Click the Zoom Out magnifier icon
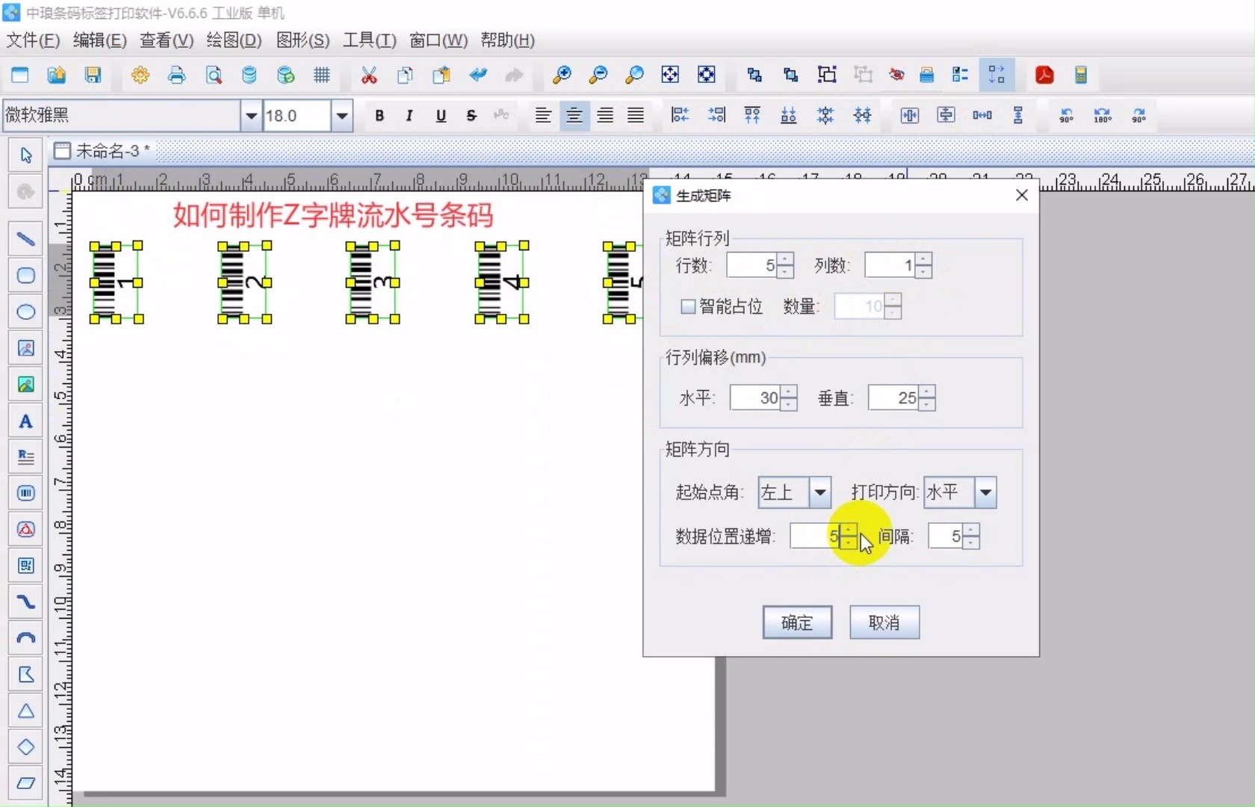This screenshot has height=807, width=1255. pos(598,75)
